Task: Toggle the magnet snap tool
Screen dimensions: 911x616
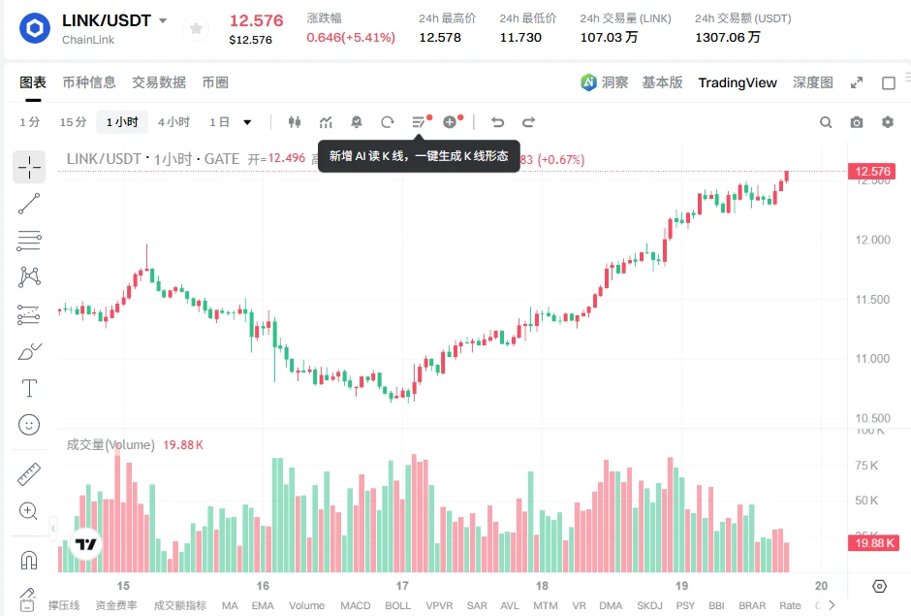Action: click(29, 560)
